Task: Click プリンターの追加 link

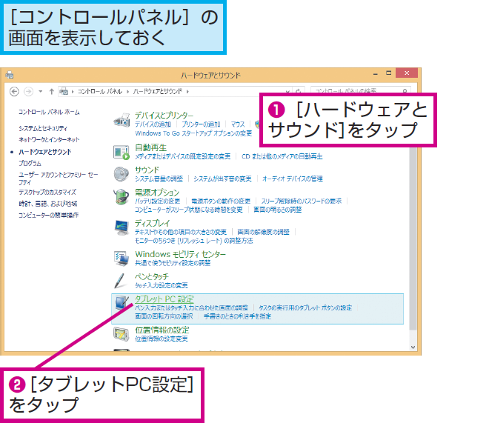Action: pyautogui.click(x=201, y=124)
